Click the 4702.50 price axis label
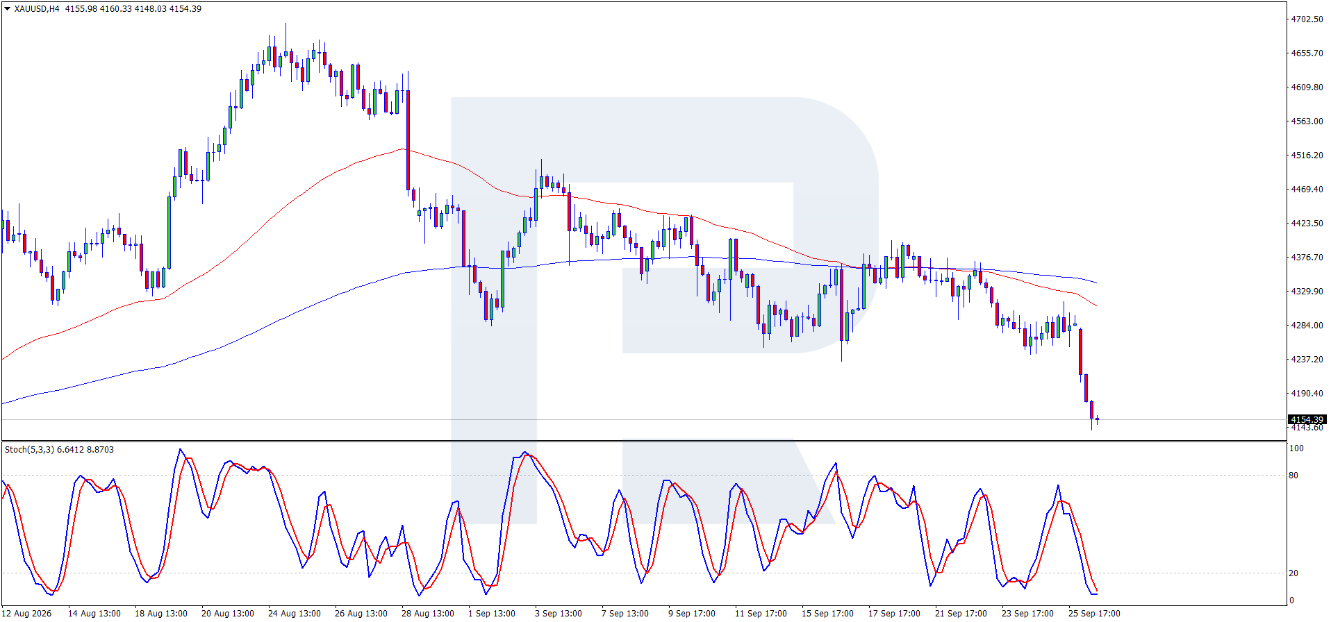Image resolution: width=1331 pixels, height=622 pixels. click(x=1307, y=19)
